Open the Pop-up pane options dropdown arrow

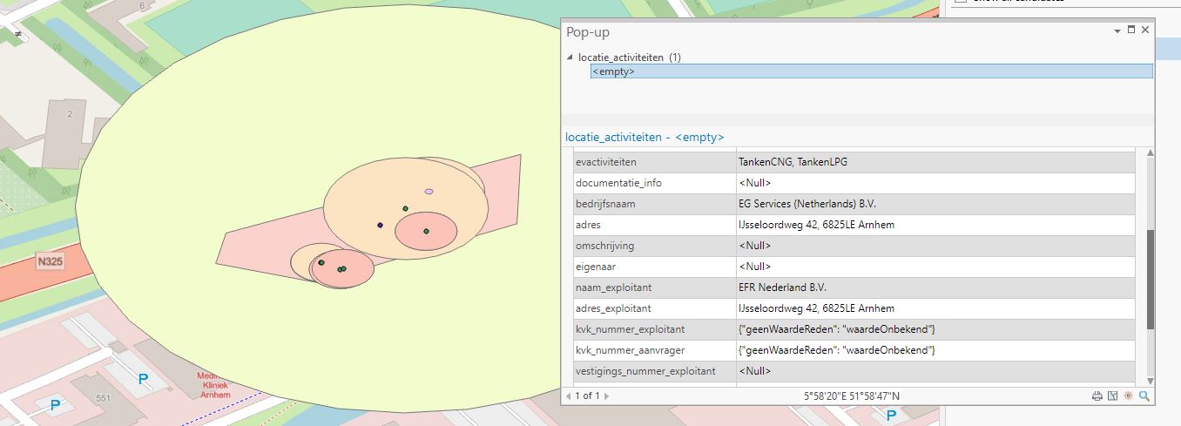1117,30
